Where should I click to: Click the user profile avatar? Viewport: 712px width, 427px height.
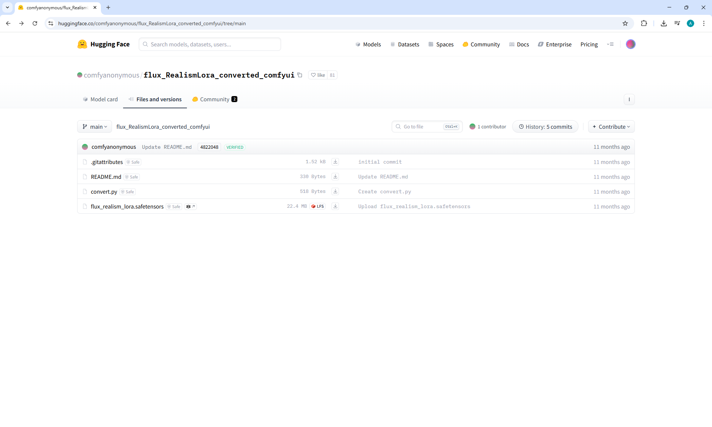(630, 44)
